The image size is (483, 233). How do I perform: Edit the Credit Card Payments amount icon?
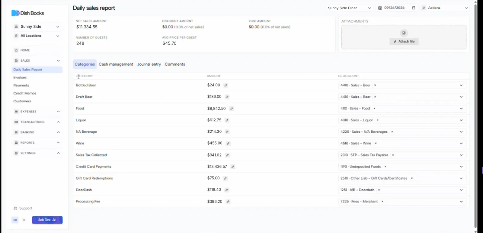point(233,166)
